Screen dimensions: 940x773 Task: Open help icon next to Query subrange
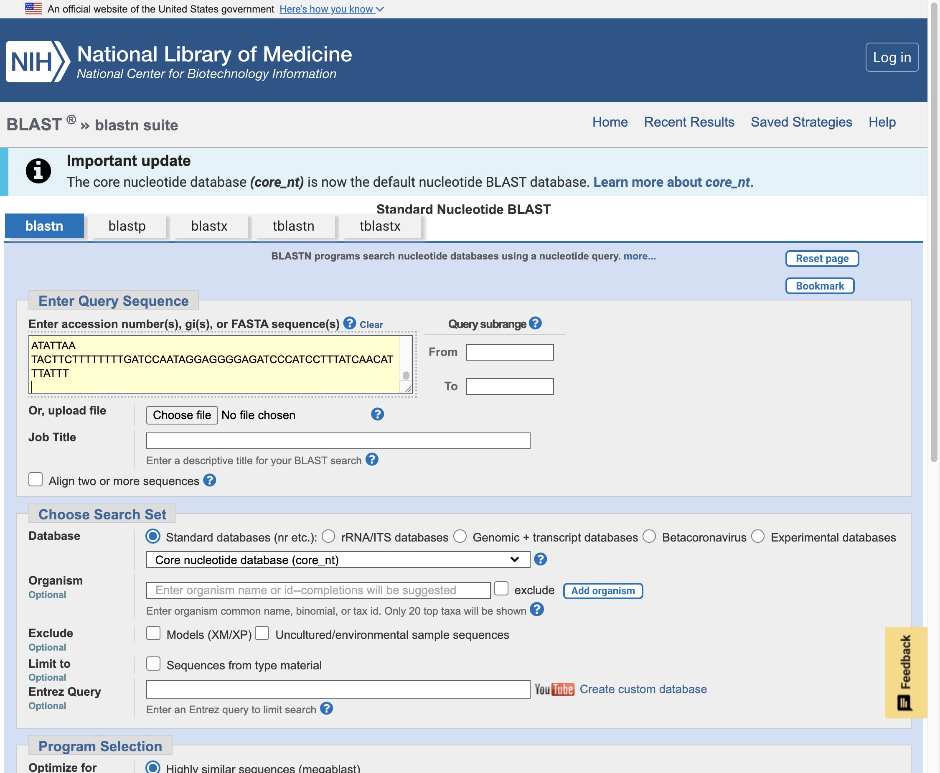tap(535, 323)
